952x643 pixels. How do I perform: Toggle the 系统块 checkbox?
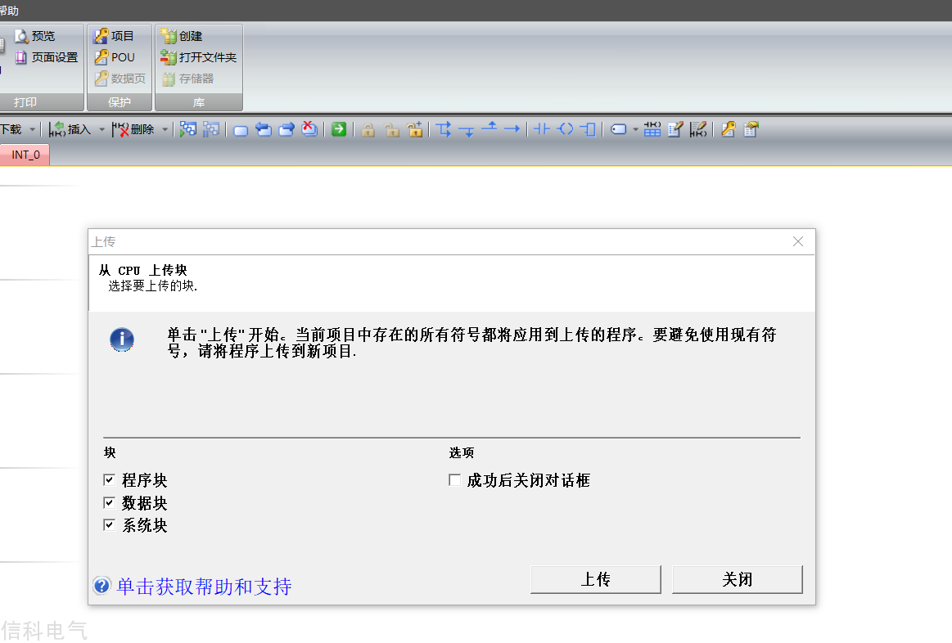coord(110,524)
